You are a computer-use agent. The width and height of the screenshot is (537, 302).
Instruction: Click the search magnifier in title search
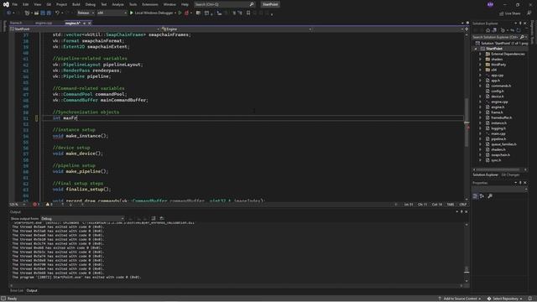(x=252, y=4)
